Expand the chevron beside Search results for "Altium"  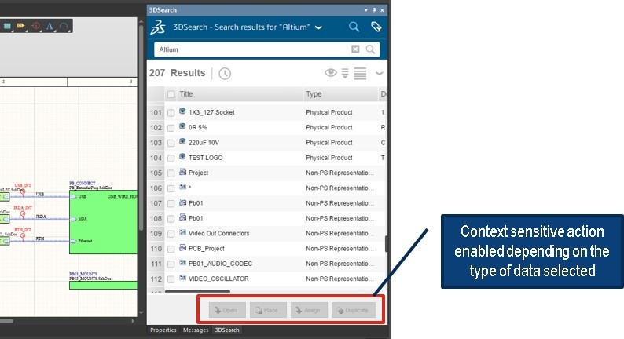318,27
